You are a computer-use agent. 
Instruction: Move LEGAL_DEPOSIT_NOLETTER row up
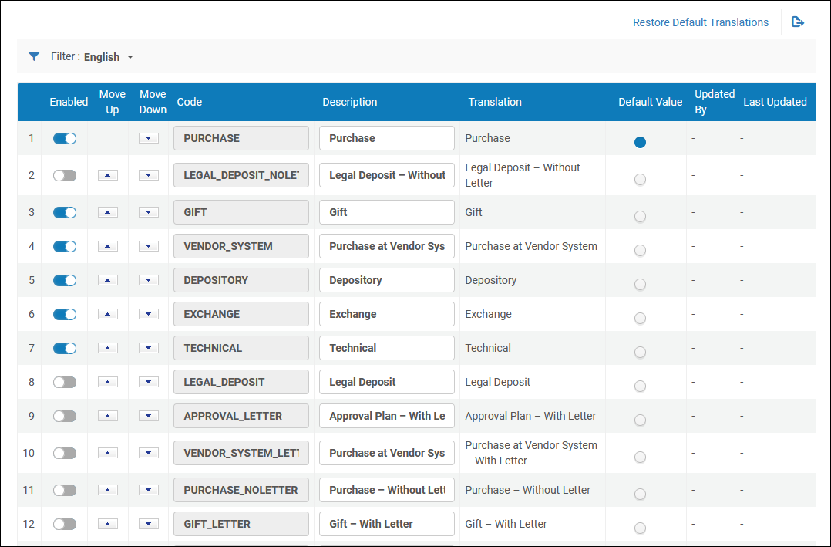click(x=108, y=175)
